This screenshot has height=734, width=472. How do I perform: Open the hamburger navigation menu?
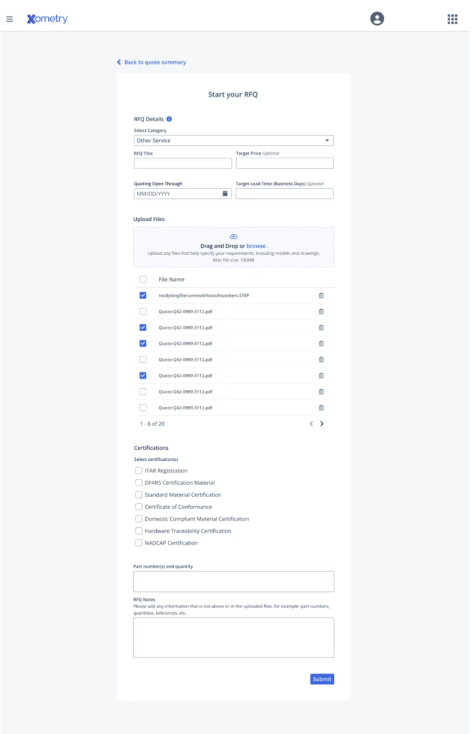click(9, 19)
